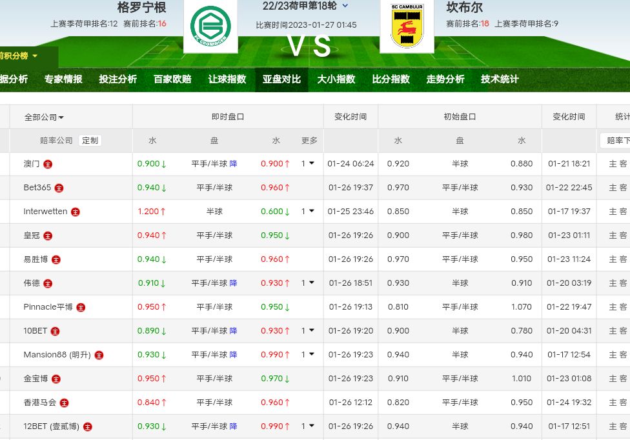Click the FC Groningen team logo
Image resolution: width=630 pixels, height=440 pixels.
[210, 26]
